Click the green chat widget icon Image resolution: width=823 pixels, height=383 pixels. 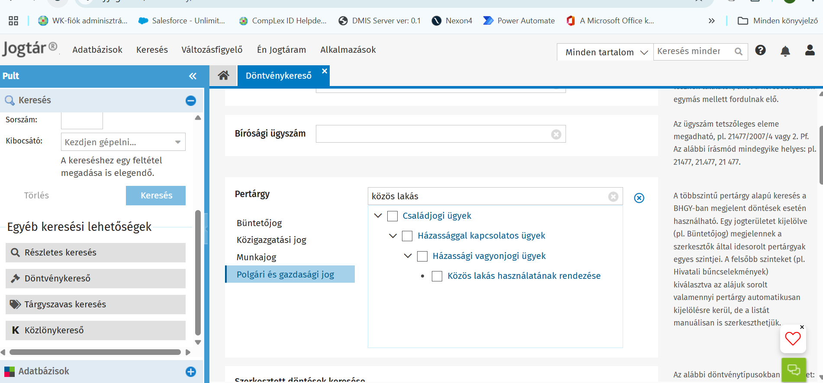[794, 370]
